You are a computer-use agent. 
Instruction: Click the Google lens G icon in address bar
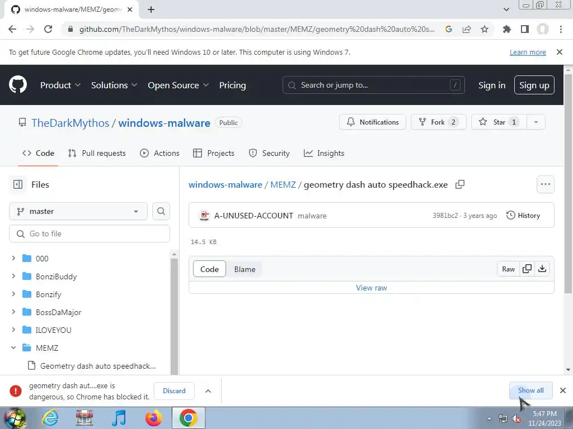pyautogui.click(x=449, y=29)
